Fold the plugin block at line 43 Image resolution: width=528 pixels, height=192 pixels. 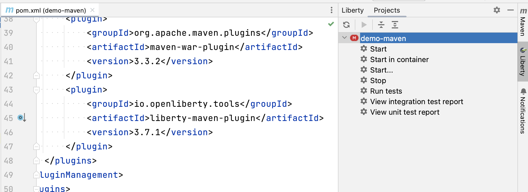click(36, 90)
